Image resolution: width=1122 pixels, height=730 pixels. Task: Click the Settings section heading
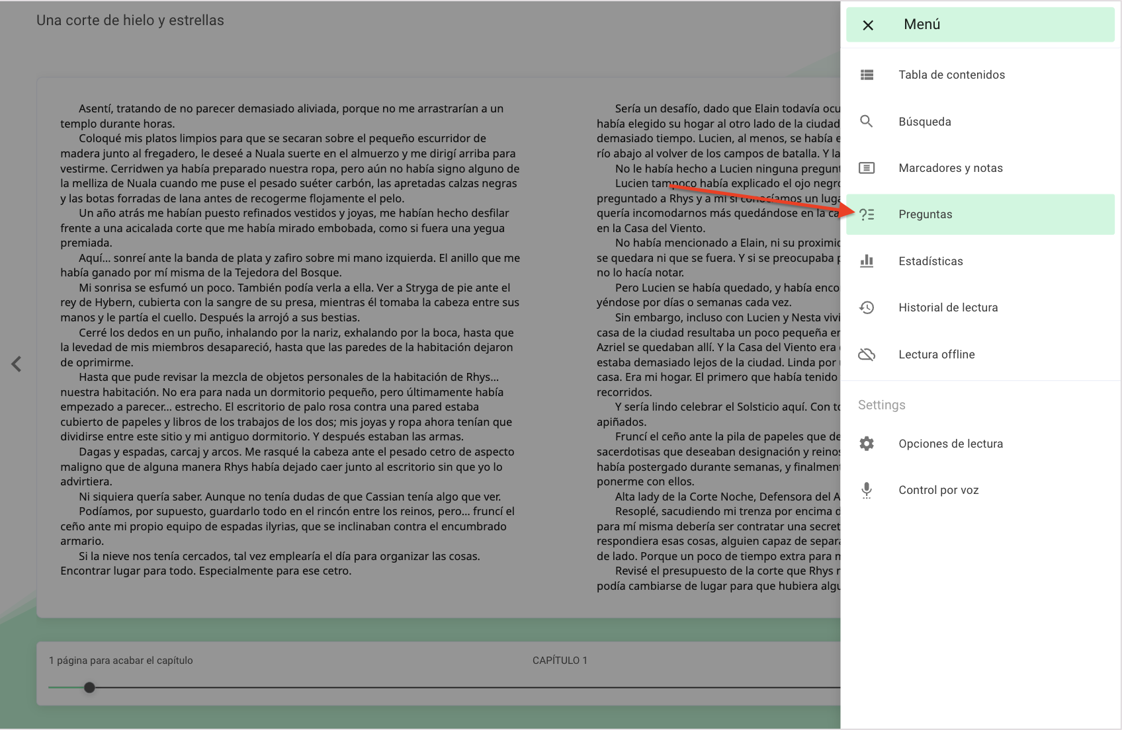tap(882, 405)
